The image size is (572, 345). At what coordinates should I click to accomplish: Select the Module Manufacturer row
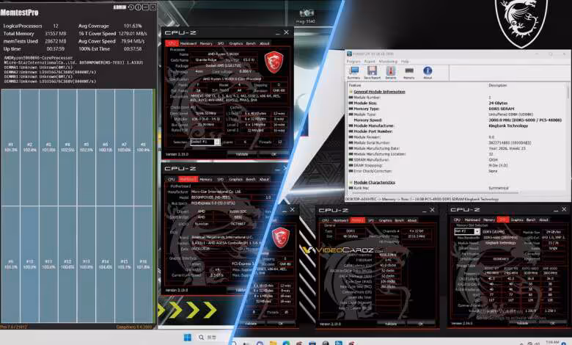click(x=456, y=126)
